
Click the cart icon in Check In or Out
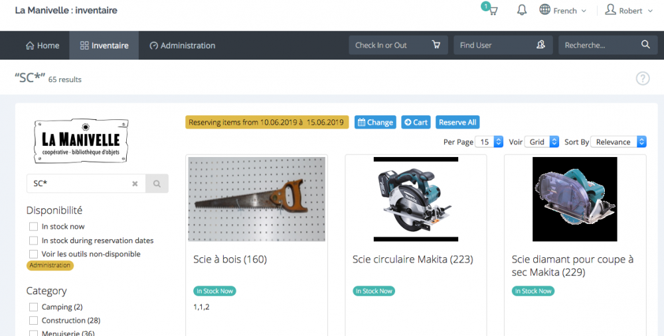(436, 45)
